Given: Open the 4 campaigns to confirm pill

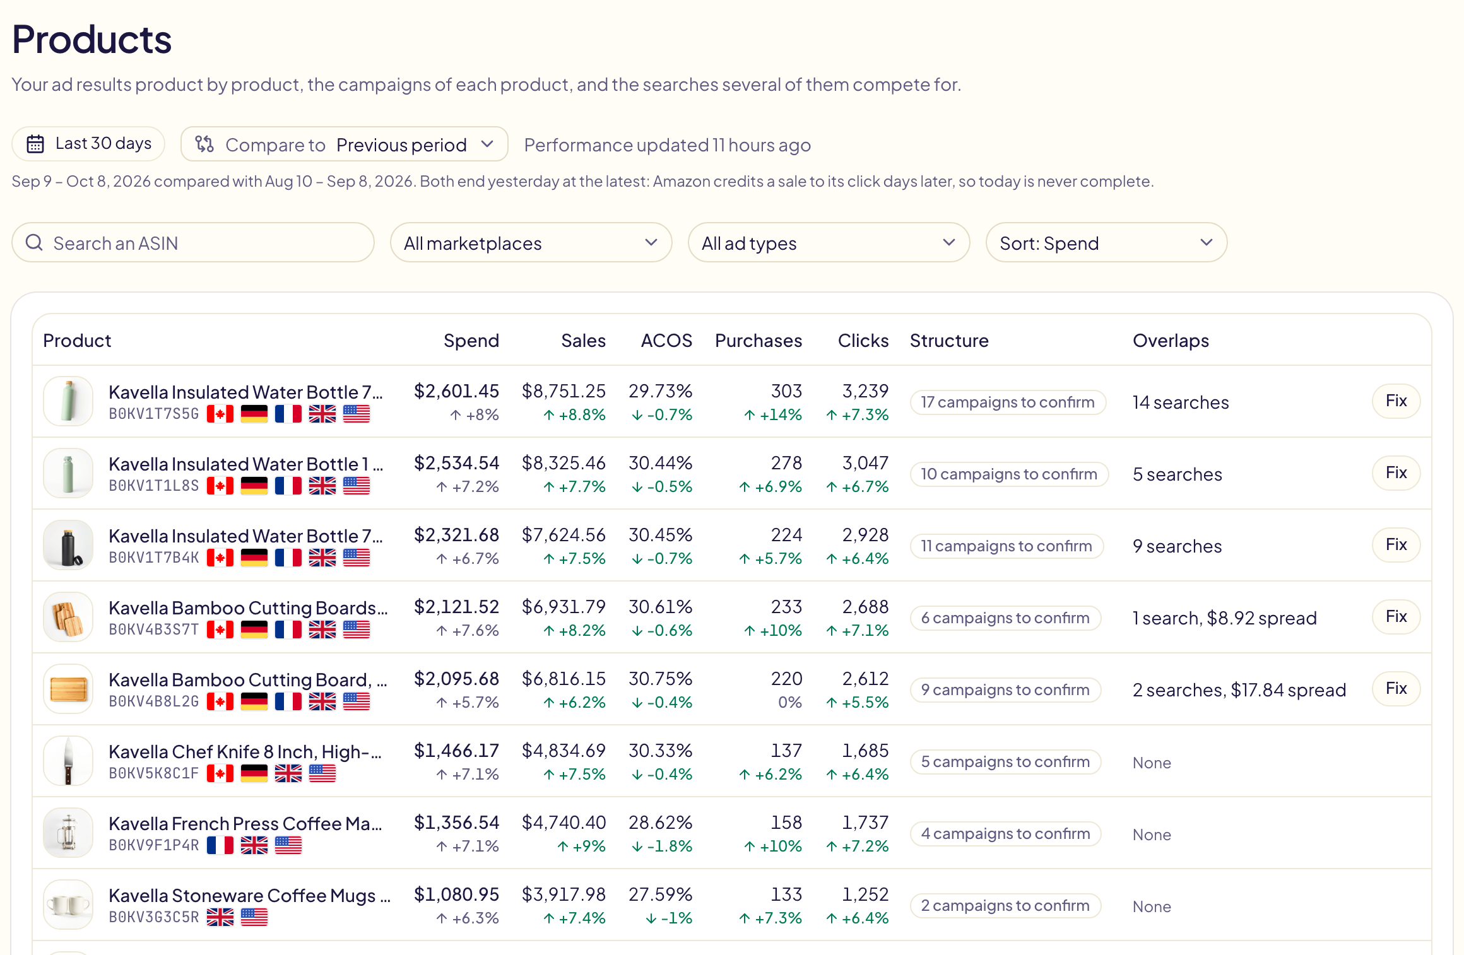Looking at the screenshot, I should (1005, 834).
